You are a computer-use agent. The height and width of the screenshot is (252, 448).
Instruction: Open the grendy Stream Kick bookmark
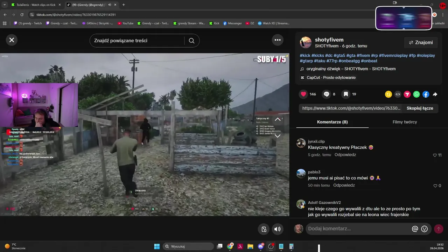point(189,23)
